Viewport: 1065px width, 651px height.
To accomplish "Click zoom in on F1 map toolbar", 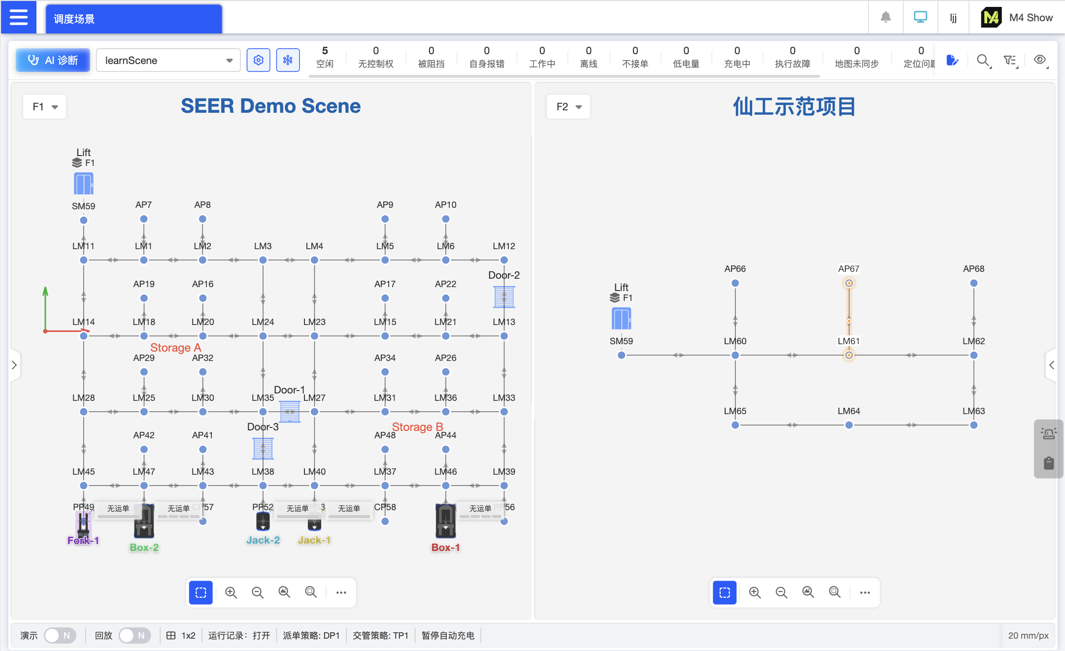I will tap(231, 592).
